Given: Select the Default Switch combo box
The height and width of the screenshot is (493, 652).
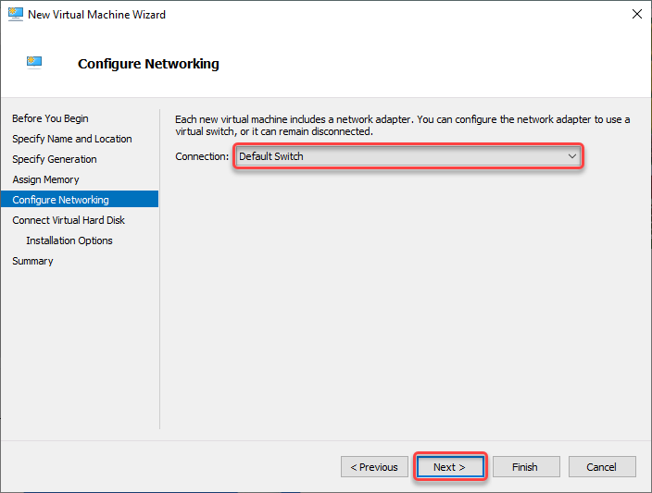Looking at the screenshot, I should [408, 156].
